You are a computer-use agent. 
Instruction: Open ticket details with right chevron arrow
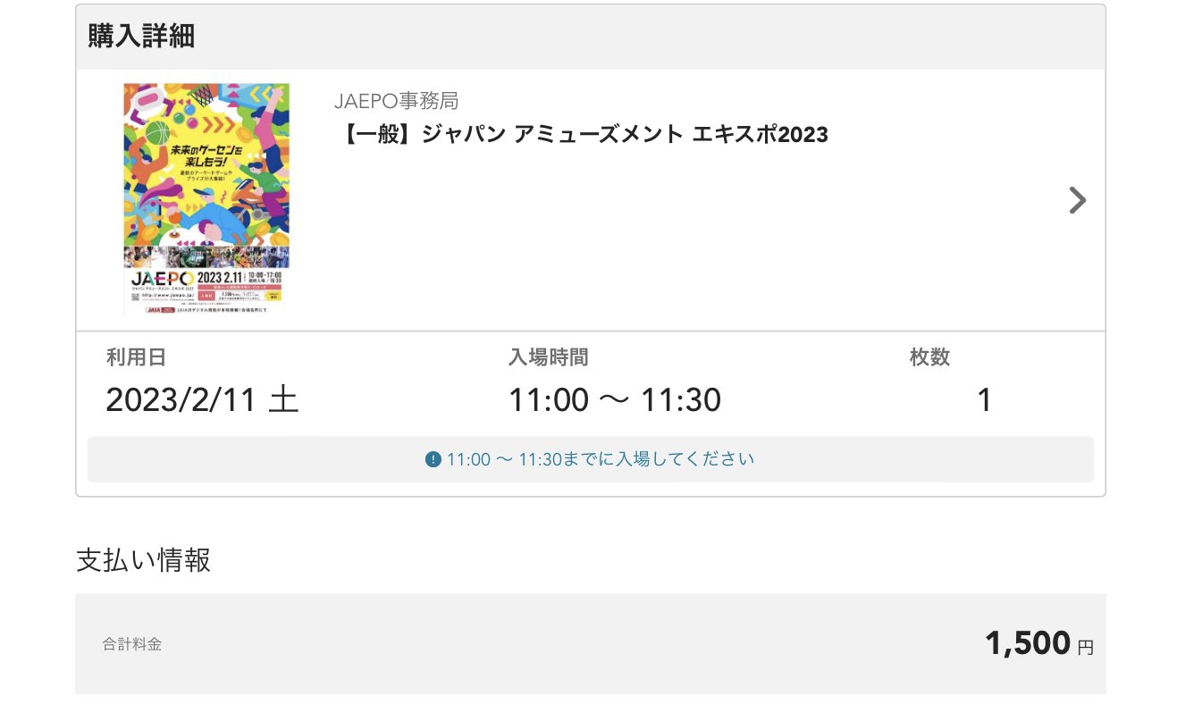pos(1078,200)
